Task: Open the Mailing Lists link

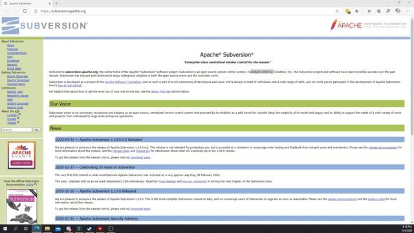Action: (x=15, y=92)
